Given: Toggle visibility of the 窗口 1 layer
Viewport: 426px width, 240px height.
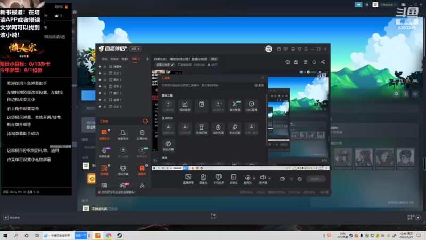Looking at the screenshot, I should (100, 93).
